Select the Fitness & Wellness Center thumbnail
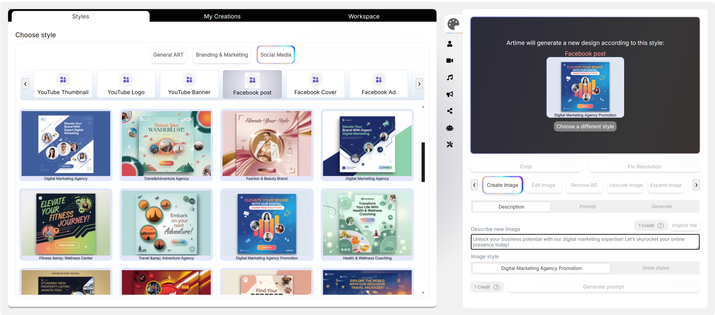This screenshot has width=715, height=315. (x=66, y=225)
